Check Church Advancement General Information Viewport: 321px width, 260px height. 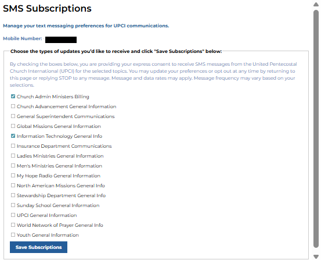pos(13,106)
